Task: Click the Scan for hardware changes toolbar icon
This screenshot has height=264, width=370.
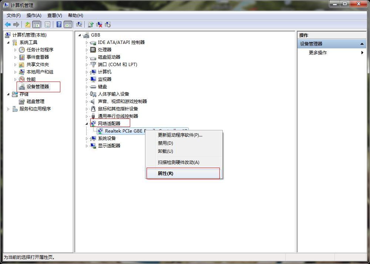Action: [79, 24]
